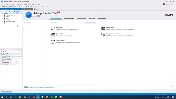Open the Debug Stored Procedure gear icon
176x99 pixels.
click(x=103, y=35)
